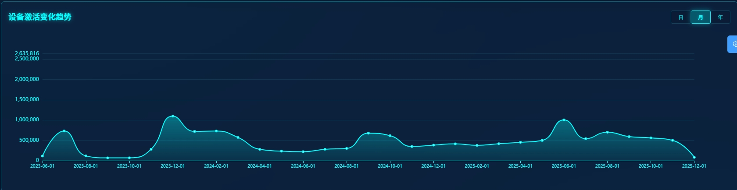This screenshot has height=190, width=737.
Task: Click the peak data point at 2023-12-01
Action: tap(173, 116)
